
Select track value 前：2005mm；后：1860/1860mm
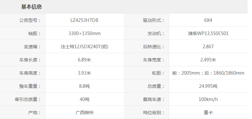pyautogui.click(x=208, y=73)
